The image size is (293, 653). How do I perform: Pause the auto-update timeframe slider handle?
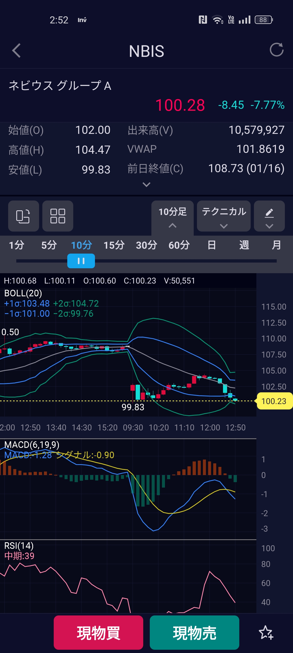point(81,261)
